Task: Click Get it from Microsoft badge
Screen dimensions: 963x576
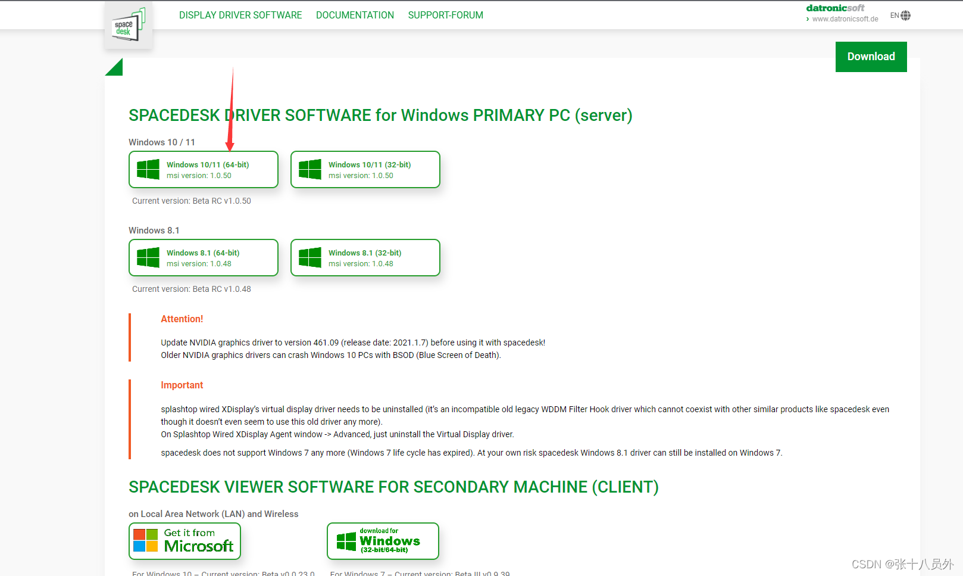Action: tap(185, 541)
